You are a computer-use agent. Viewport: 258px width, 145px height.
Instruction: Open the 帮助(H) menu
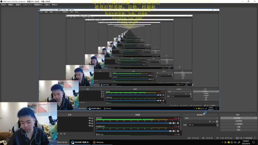[55, 5]
